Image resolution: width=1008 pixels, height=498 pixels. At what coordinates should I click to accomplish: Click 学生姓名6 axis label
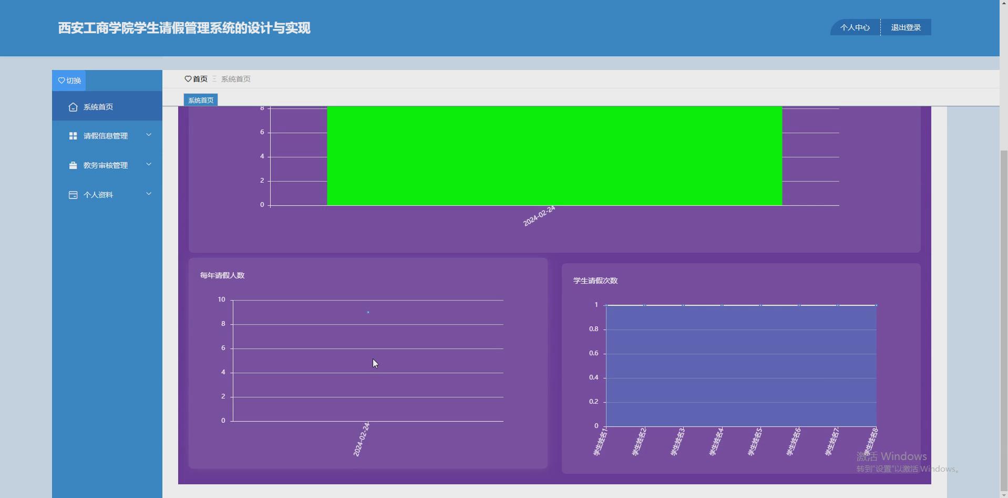pyautogui.click(x=793, y=442)
